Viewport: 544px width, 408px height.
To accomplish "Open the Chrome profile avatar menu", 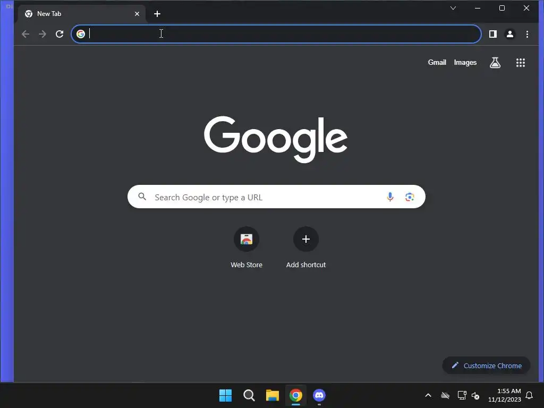I will 509,34.
